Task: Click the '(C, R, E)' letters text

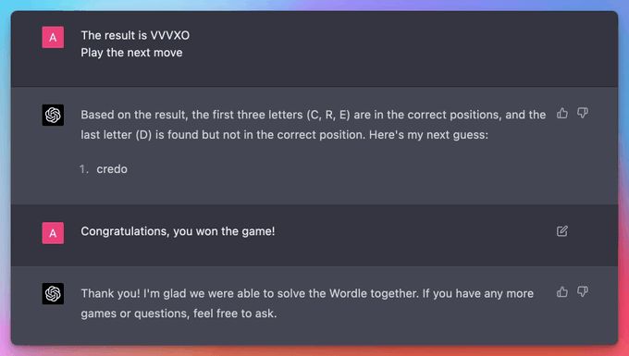Action: [x=328, y=115]
